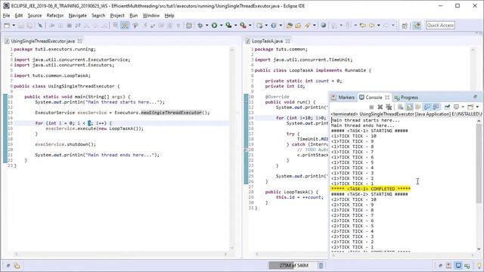This screenshot has height=272, width=484.
Task: Expand the New dropdown arrow
Action: [14, 26]
